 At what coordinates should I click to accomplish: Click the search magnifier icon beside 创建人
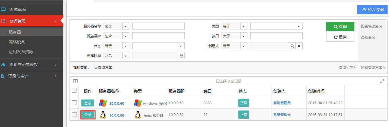[x=292, y=46]
